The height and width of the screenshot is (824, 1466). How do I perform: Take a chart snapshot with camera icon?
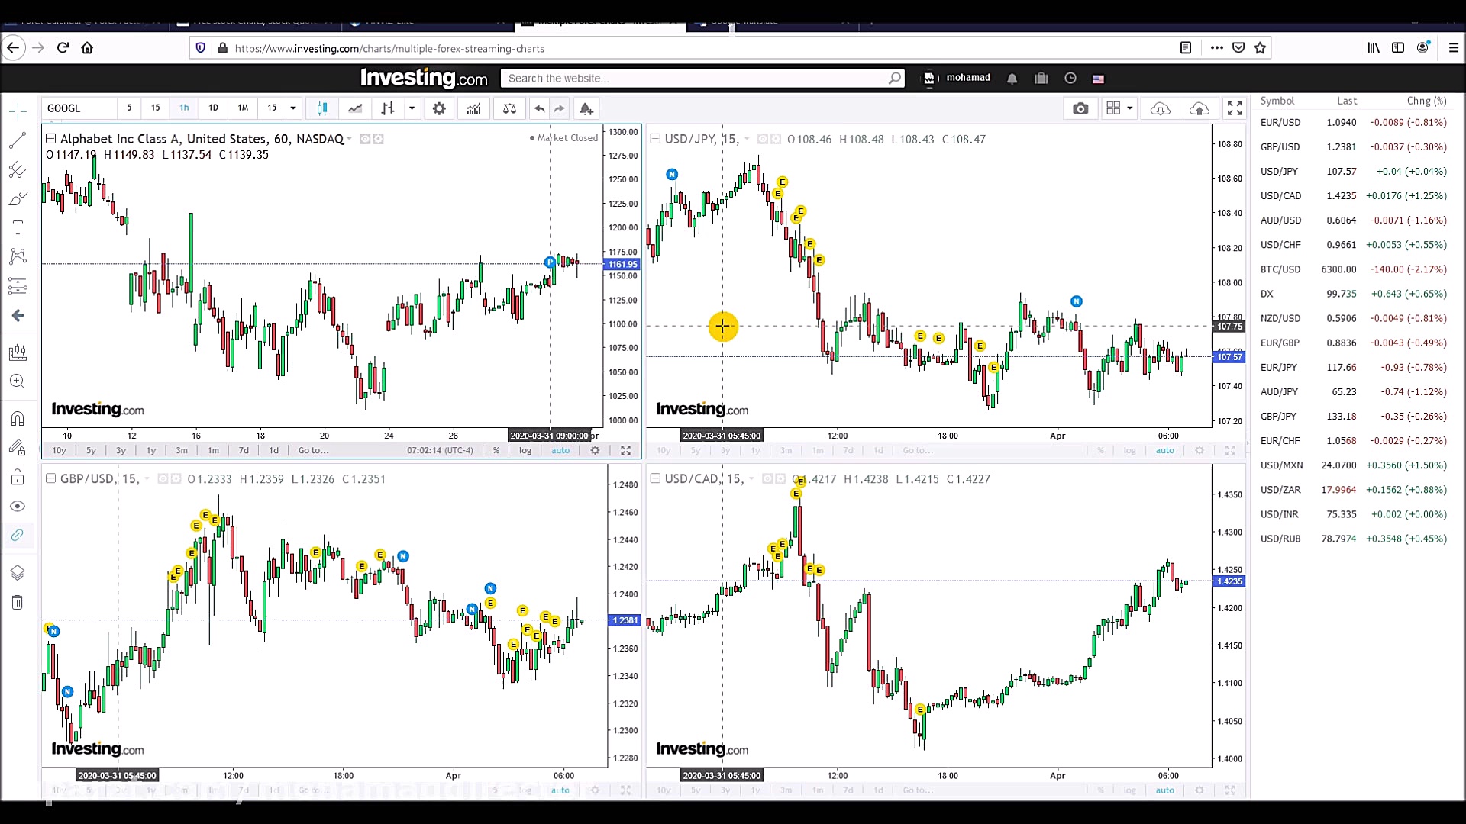click(x=1080, y=108)
